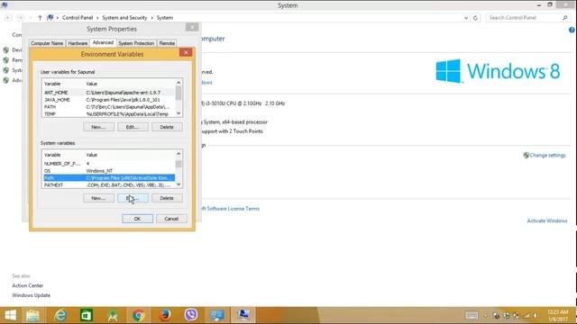577x324 pixels.
Task: Select the Advanced tab in System Properties
Action: point(103,42)
